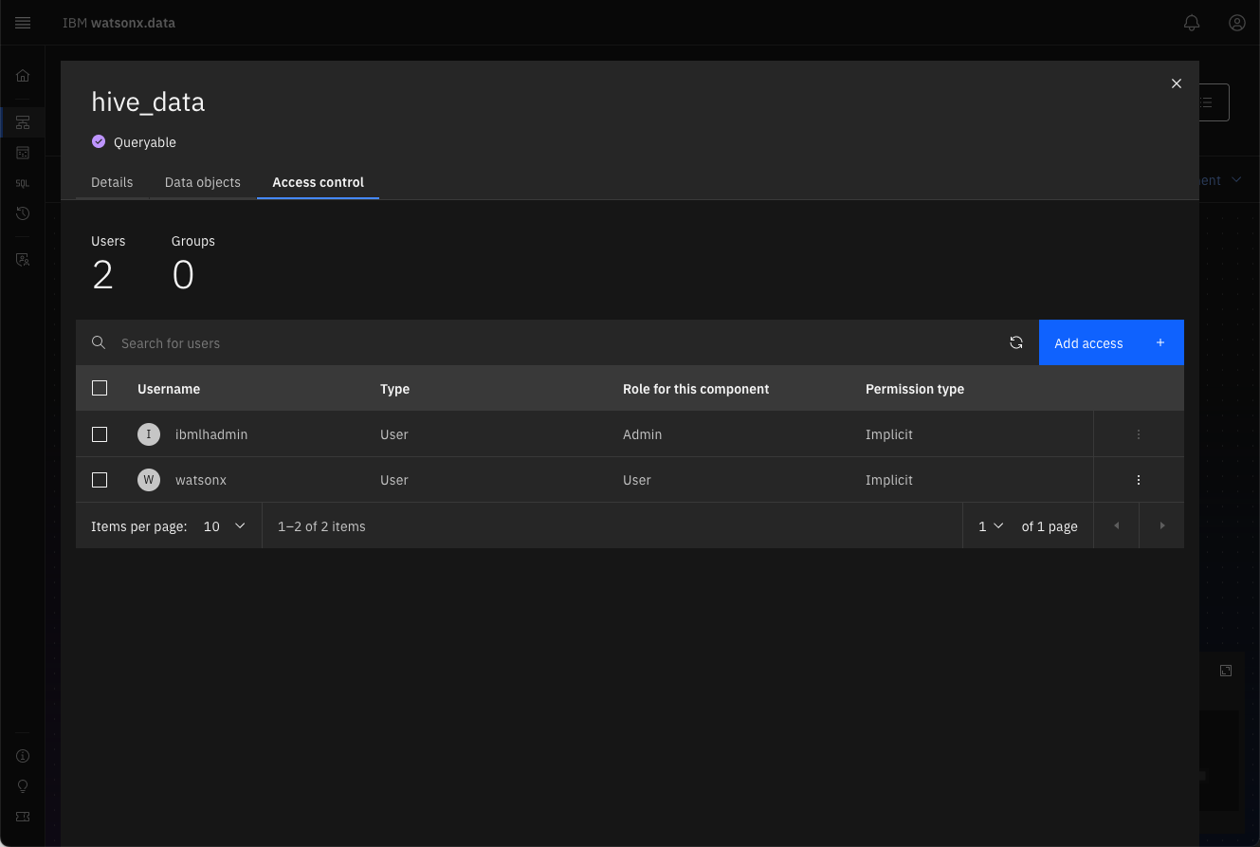This screenshot has width=1260, height=847.
Task: Switch to the Data objects tab
Action: tap(203, 182)
